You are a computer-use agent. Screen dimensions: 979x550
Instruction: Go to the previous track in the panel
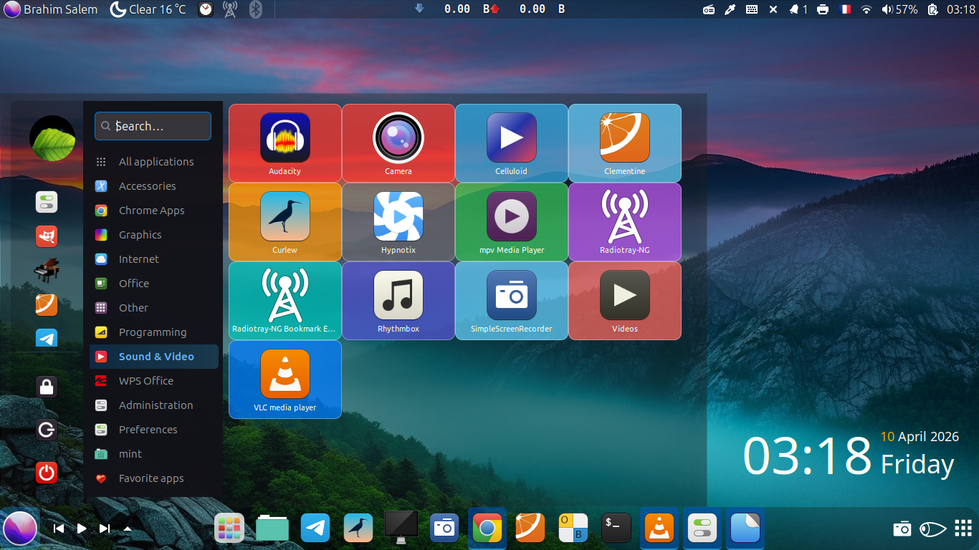point(59,529)
